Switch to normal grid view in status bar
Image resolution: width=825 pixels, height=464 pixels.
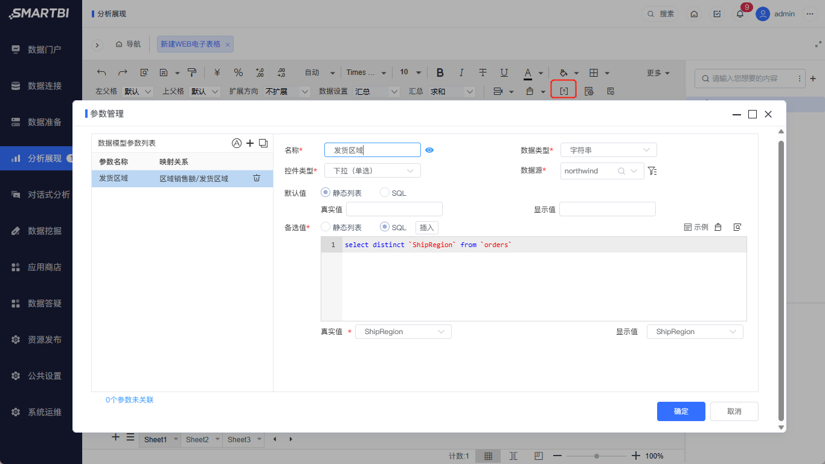(x=488, y=456)
